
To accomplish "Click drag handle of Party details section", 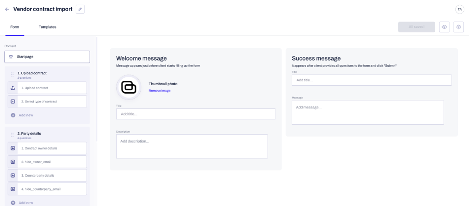I will point(12,135).
